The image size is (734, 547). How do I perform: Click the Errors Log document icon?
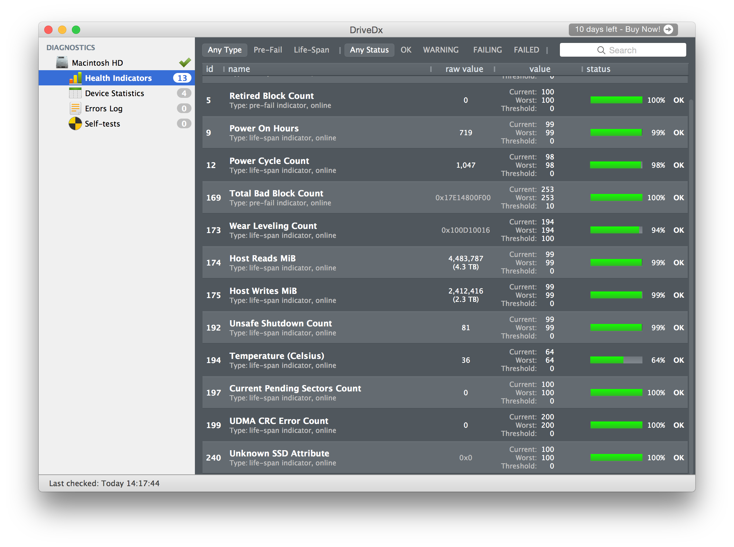[x=75, y=109]
